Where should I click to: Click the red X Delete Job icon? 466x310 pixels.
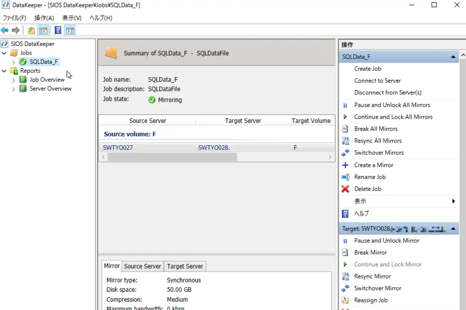pyautogui.click(x=345, y=189)
